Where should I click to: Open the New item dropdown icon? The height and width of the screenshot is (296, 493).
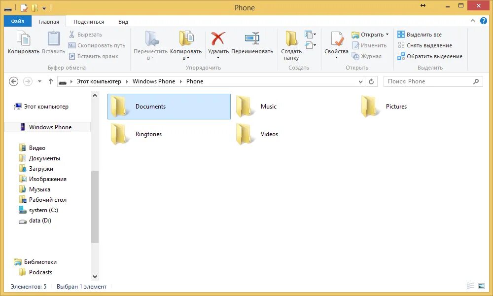click(310, 34)
